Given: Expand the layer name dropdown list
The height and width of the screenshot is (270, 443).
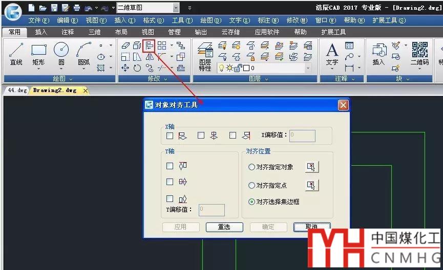Looking at the screenshot, I should point(308,68).
